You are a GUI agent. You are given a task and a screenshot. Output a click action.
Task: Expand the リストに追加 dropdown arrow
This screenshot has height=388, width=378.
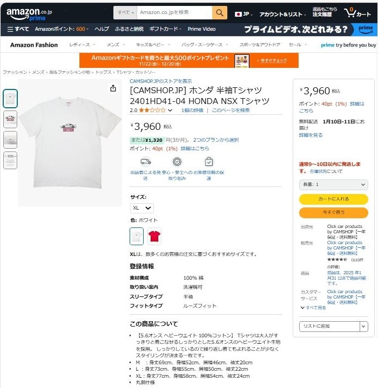tap(363, 327)
